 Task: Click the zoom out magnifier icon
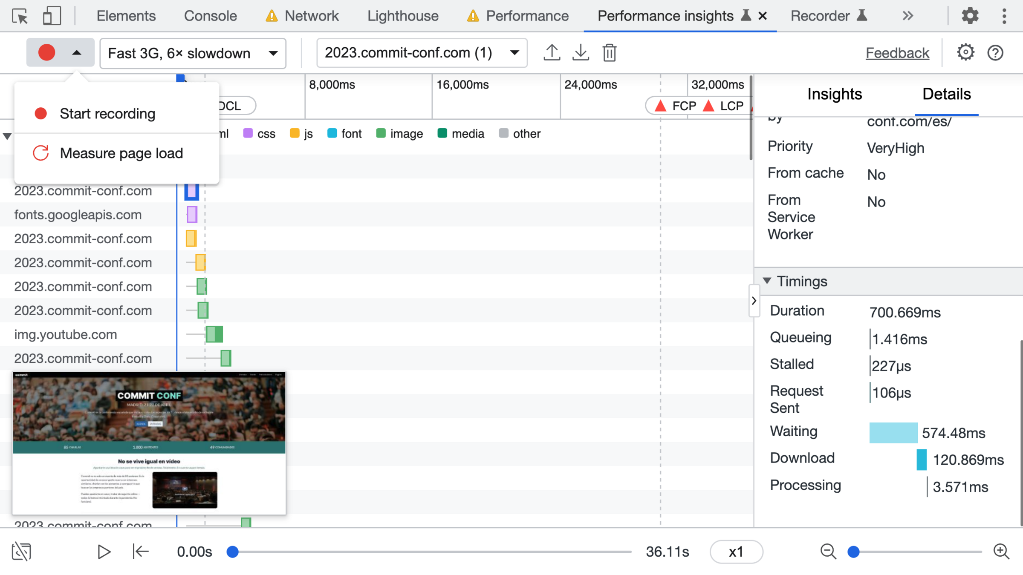828,552
